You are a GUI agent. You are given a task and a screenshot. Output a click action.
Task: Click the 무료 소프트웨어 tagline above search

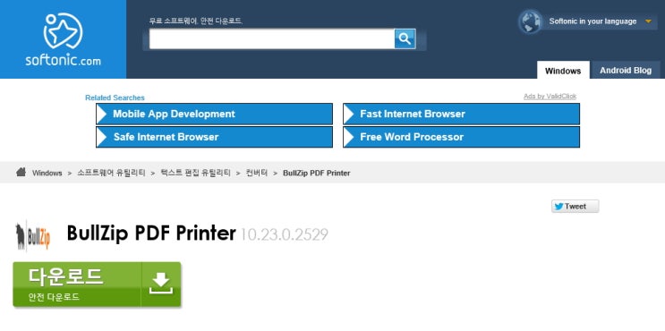click(195, 21)
